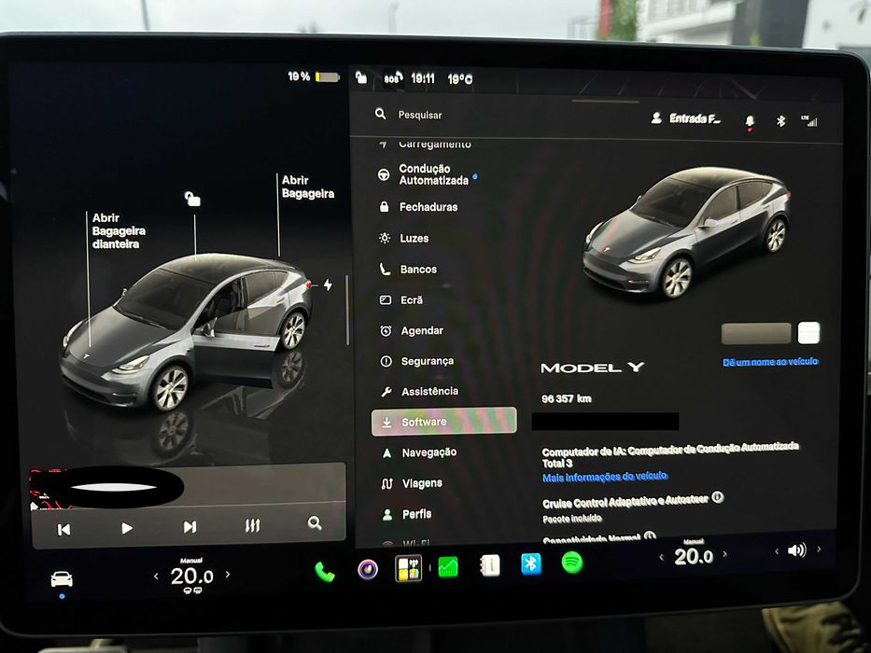Image resolution: width=871 pixels, height=653 pixels.
Task: Tap the volume speaker icon
Action: (797, 550)
